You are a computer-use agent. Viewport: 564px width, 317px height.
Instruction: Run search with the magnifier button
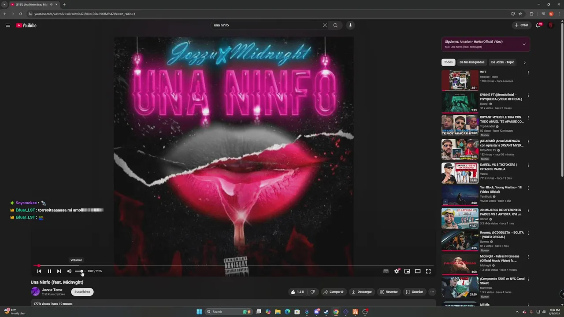(335, 25)
